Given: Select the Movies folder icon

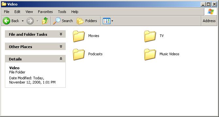Looking at the screenshot, I should pos(79,36).
